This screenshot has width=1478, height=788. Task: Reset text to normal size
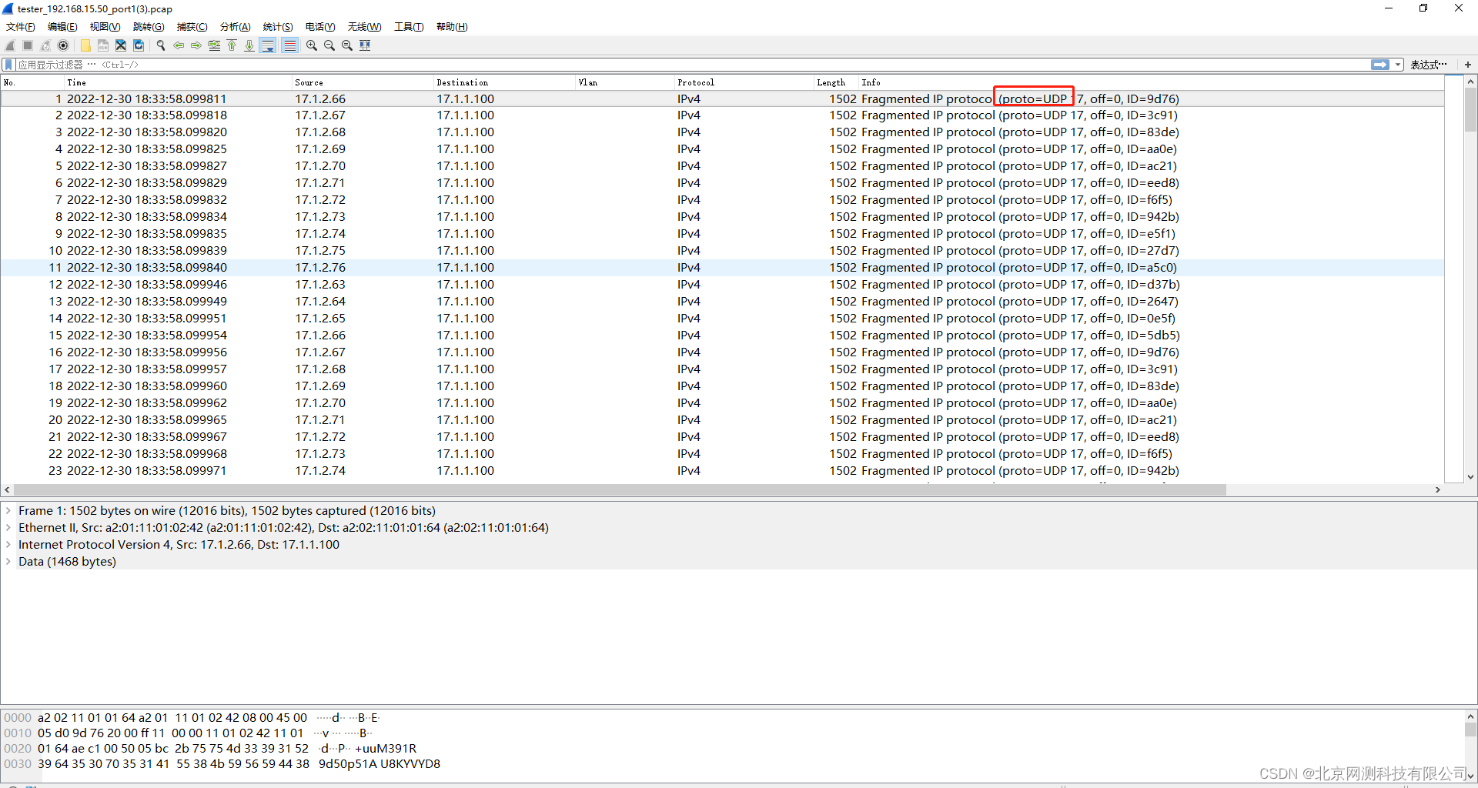click(347, 45)
